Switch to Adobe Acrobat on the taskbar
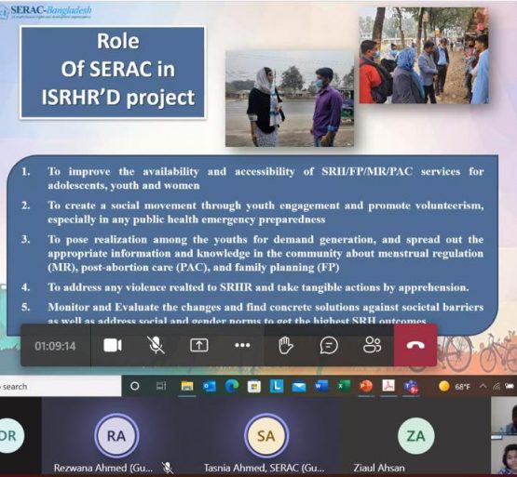Viewport: 517px width, 477px height. point(388,386)
